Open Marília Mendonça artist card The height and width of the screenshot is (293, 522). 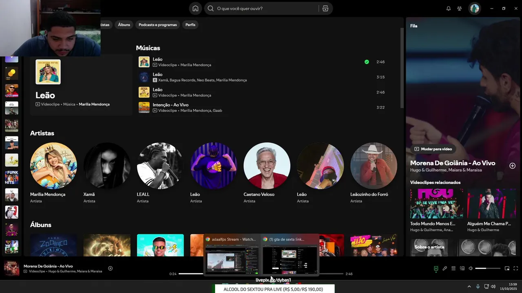point(53,173)
